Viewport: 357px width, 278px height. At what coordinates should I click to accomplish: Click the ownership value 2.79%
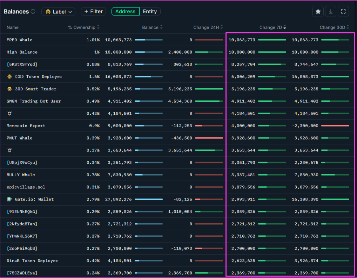(x=93, y=199)
